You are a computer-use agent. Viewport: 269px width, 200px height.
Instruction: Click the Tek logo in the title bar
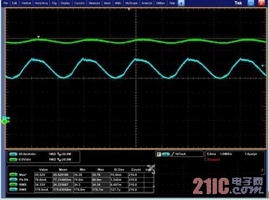click(x=238, y=3)
